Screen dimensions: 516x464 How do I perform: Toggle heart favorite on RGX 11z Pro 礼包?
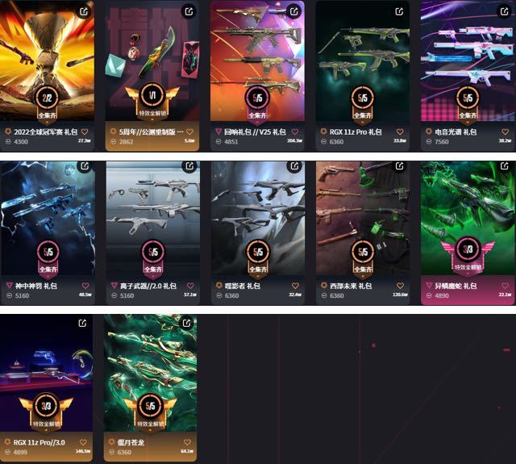pos(400,132)
